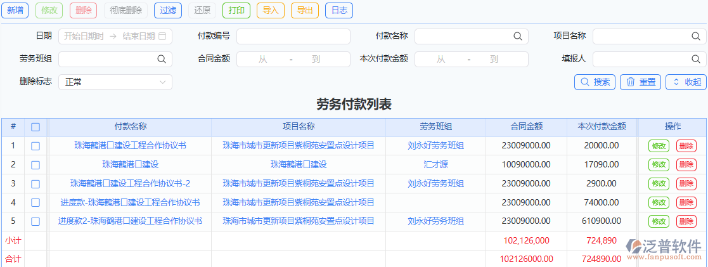Click the 重置 reset button
The height and width of the screenshot is (267, 708).
click(641, 82)
